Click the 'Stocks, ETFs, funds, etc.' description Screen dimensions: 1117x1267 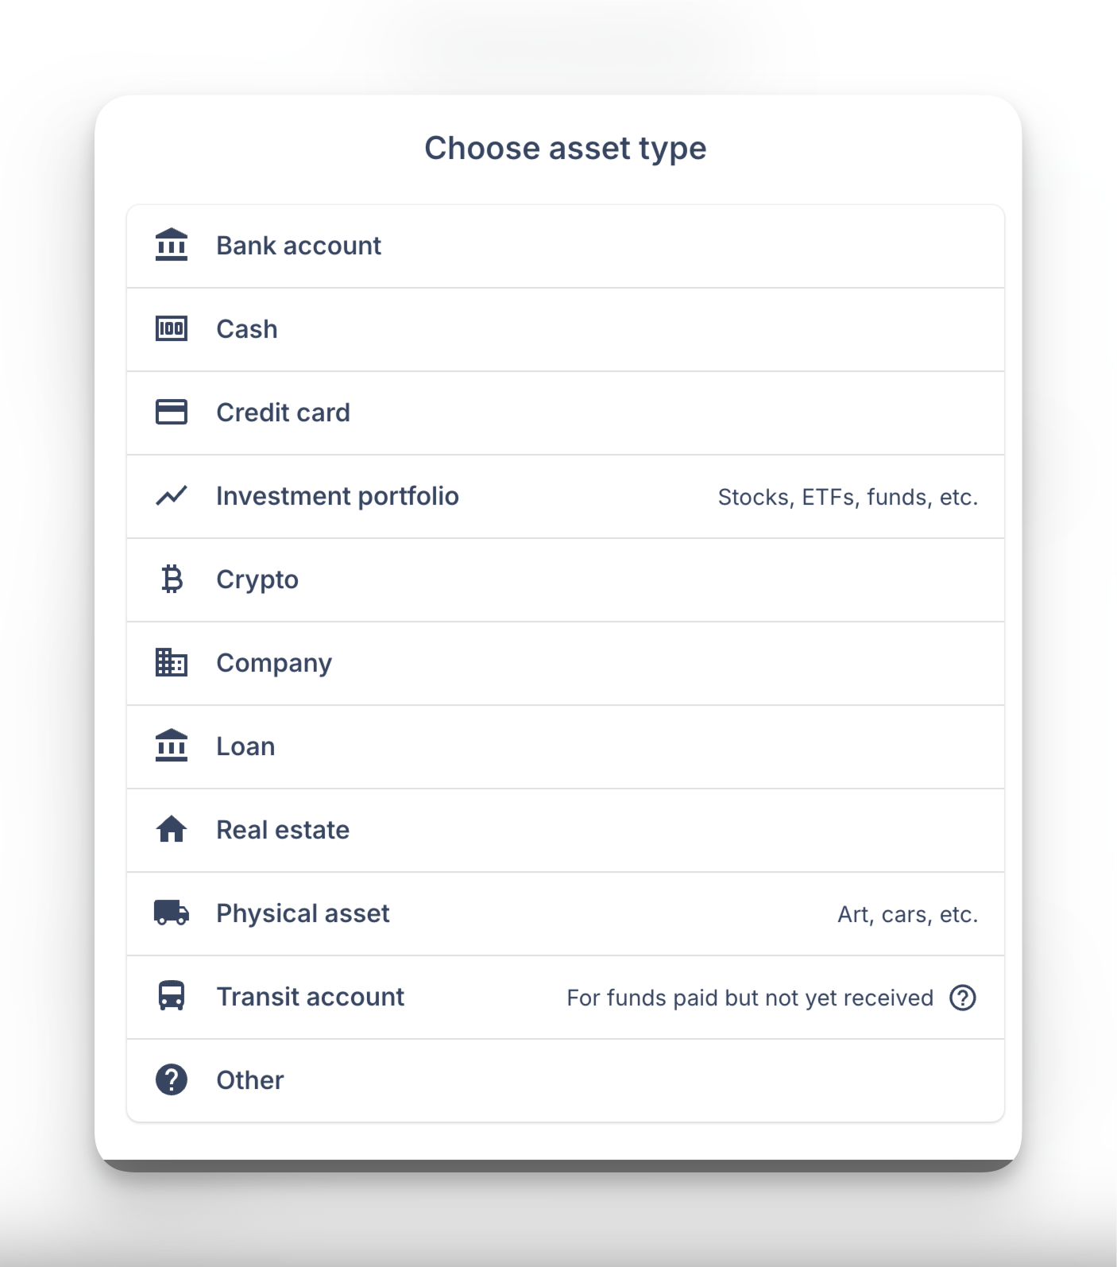tap(848, 498)
